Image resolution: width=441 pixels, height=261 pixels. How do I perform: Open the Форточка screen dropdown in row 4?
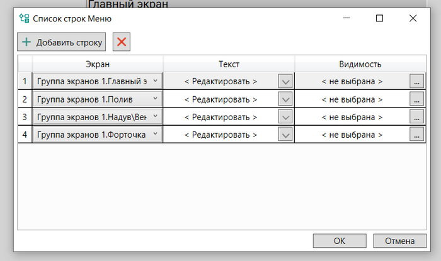tap(98, 134)
